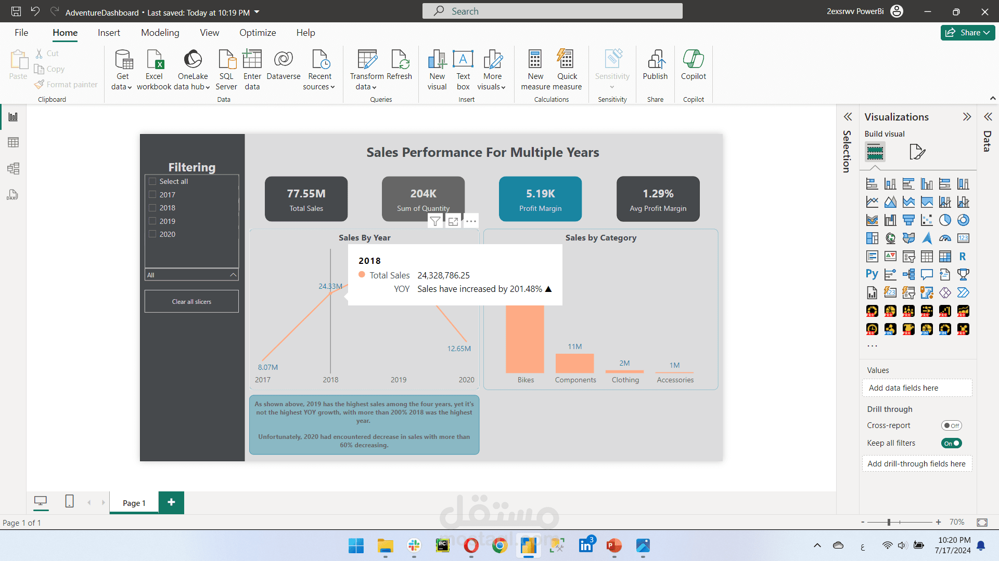Check the 2018 slicer checkbox

point(152,208)
